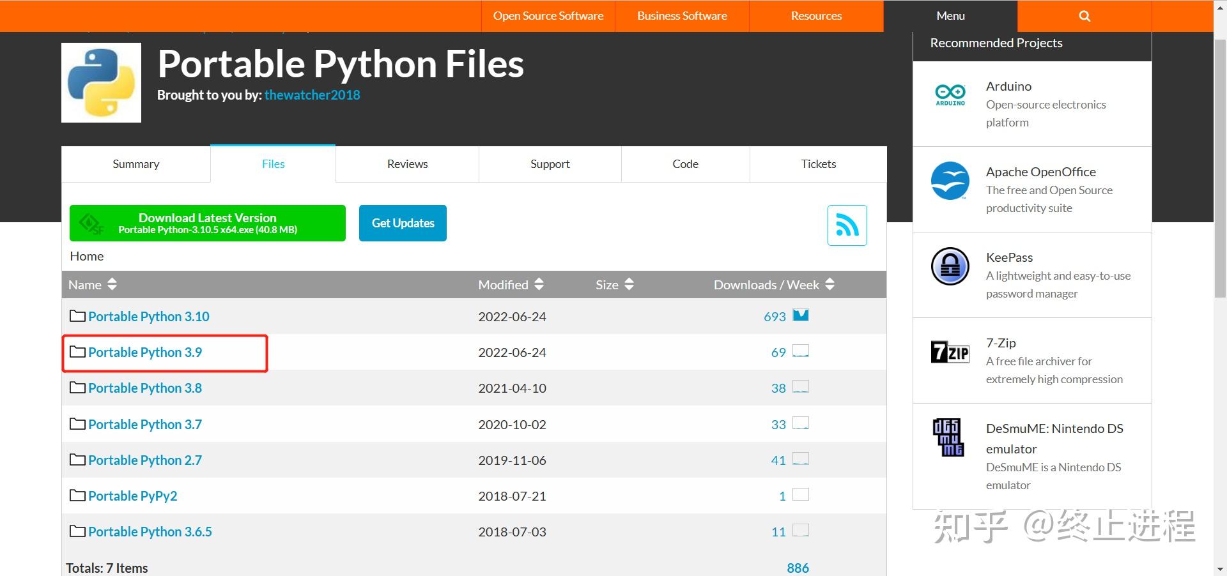Click the 7-Zip icon
The height and width of the screenshot is (576, 1227).
tap(950, 352)
